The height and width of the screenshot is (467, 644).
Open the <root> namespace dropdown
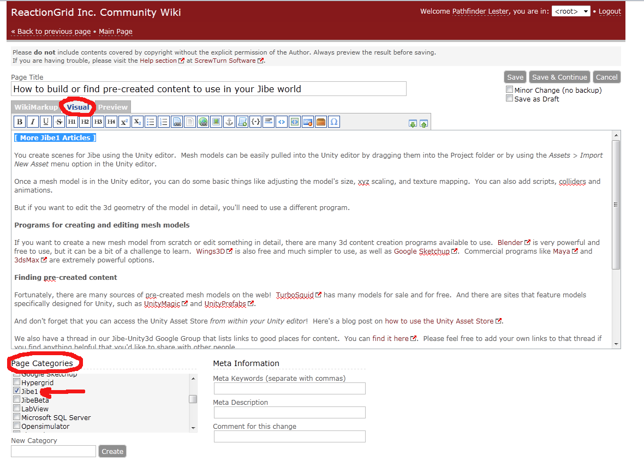pos(570,11)
